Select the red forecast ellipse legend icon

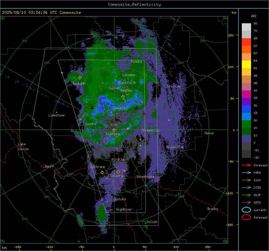coord(246,217)
